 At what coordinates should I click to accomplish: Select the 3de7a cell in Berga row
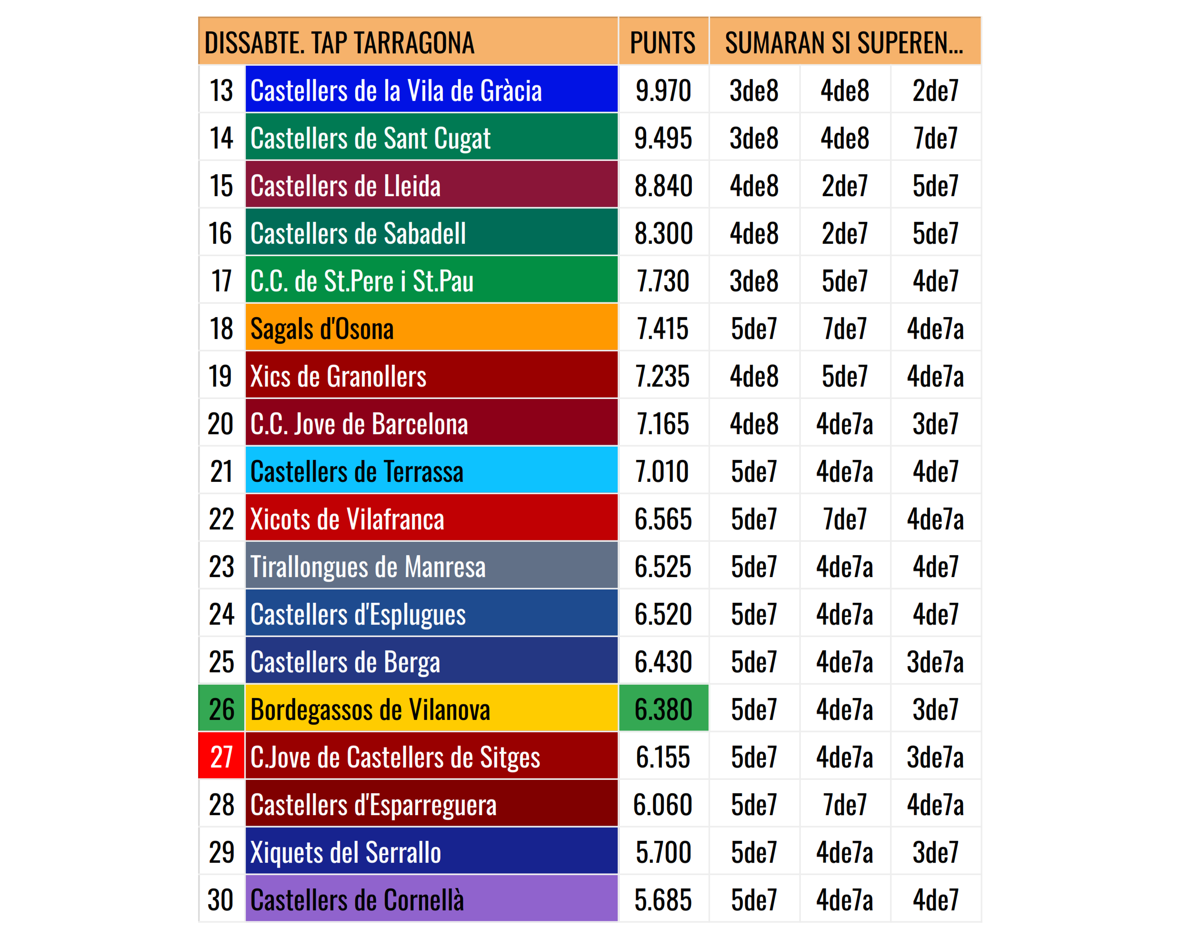935,660
